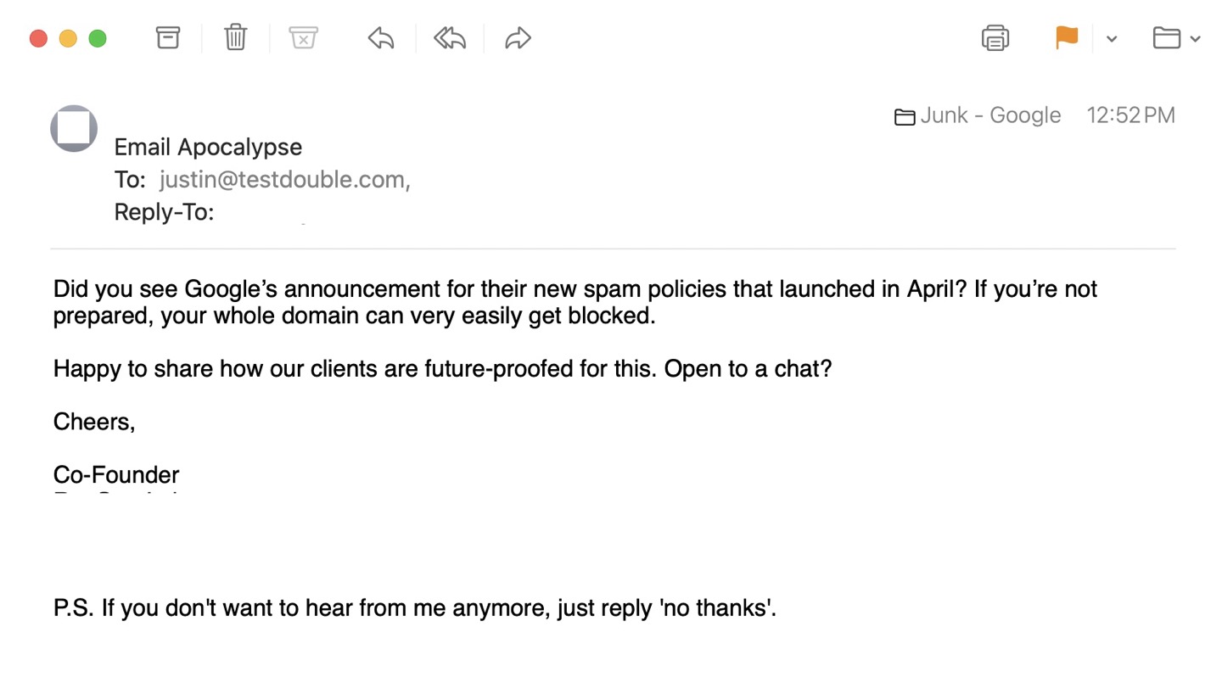Click the junk mail box icon
The image size is (1222, 683).
pyautogui.click(x=303, y=38)
